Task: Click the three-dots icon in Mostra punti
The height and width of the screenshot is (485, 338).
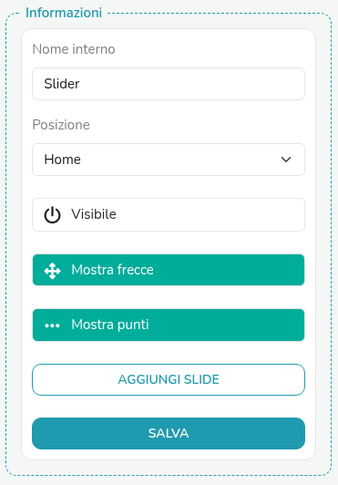Action: pos(52,325)
